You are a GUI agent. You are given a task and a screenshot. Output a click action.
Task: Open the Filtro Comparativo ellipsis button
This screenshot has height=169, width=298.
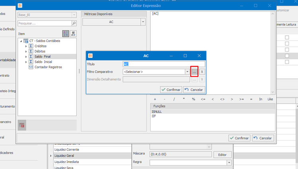(x=194, y=72)
